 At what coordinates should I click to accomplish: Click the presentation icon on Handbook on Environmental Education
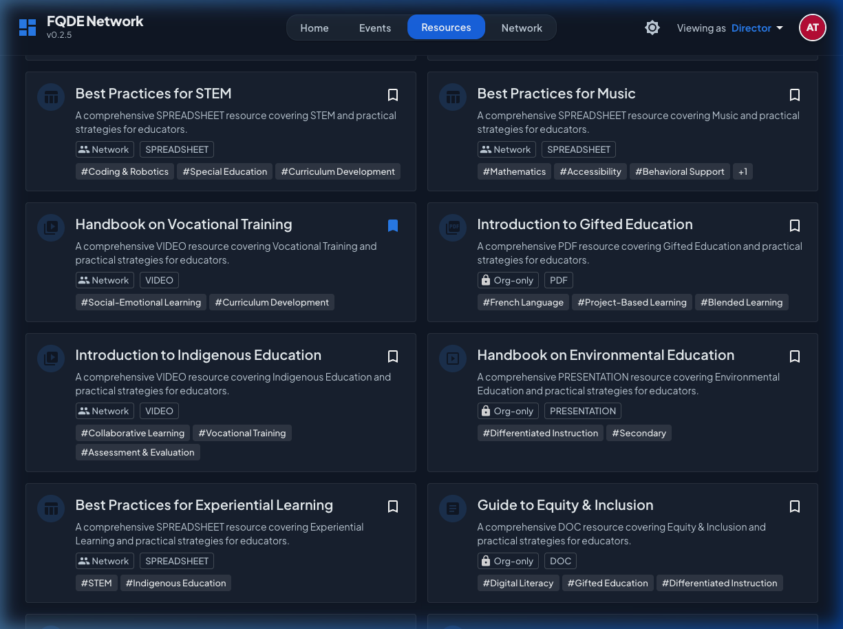[453, 359]
